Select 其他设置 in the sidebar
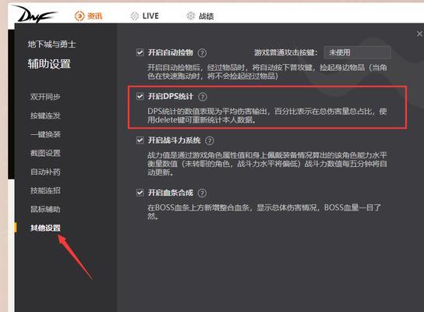The height and width of the screenshot is (312, 424). tap(45, 228)
